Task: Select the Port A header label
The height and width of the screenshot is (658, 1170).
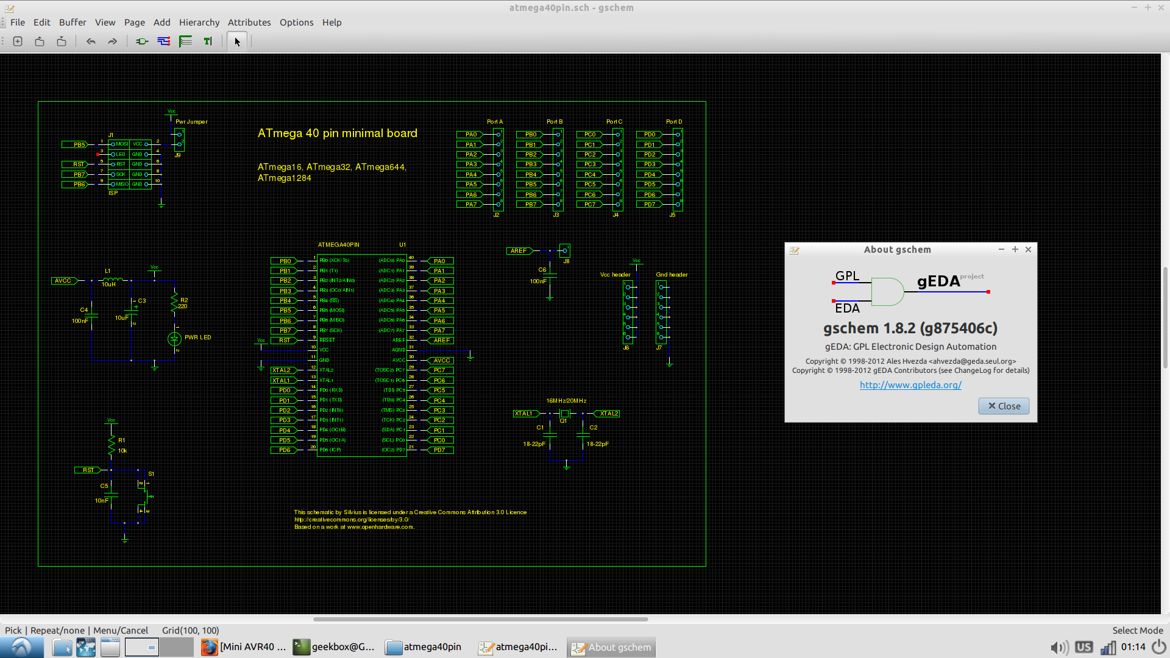Action: (495, 122)
